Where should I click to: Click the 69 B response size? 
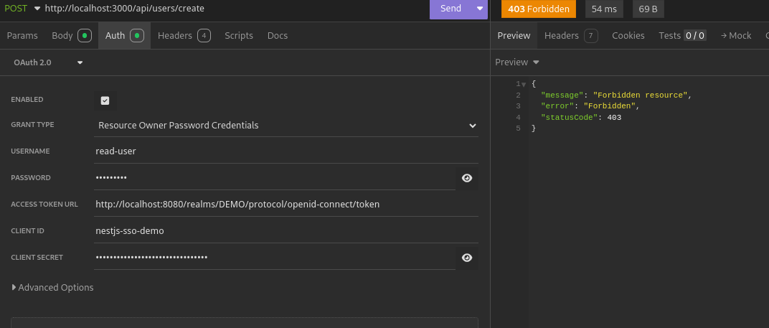648,9
